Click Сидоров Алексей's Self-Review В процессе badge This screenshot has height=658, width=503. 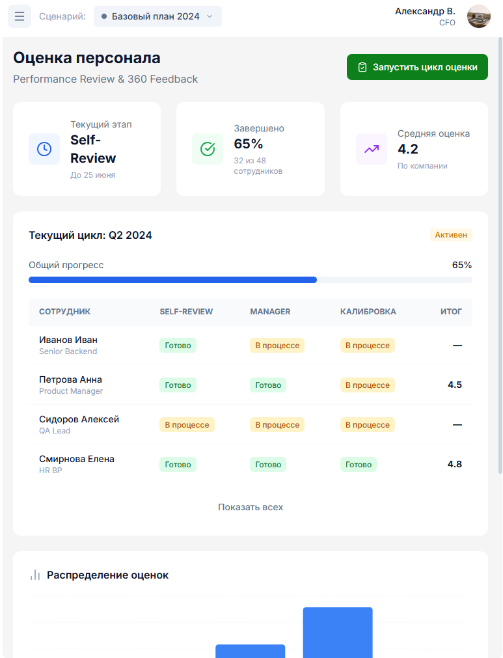pyautogui.click(x=187, y=425)
